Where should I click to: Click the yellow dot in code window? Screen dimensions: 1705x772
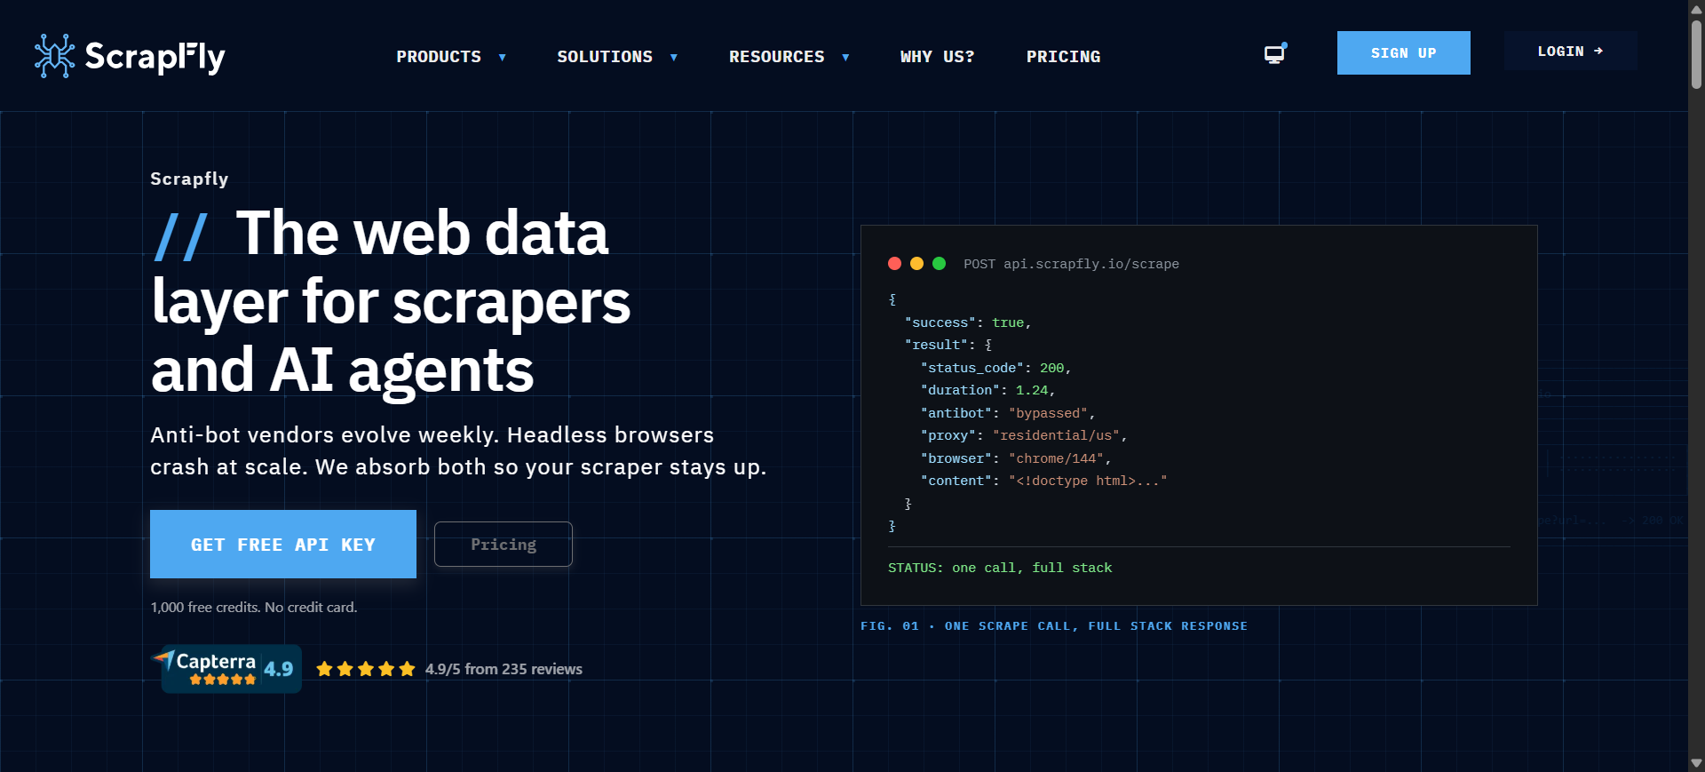(x=916, y=264)
